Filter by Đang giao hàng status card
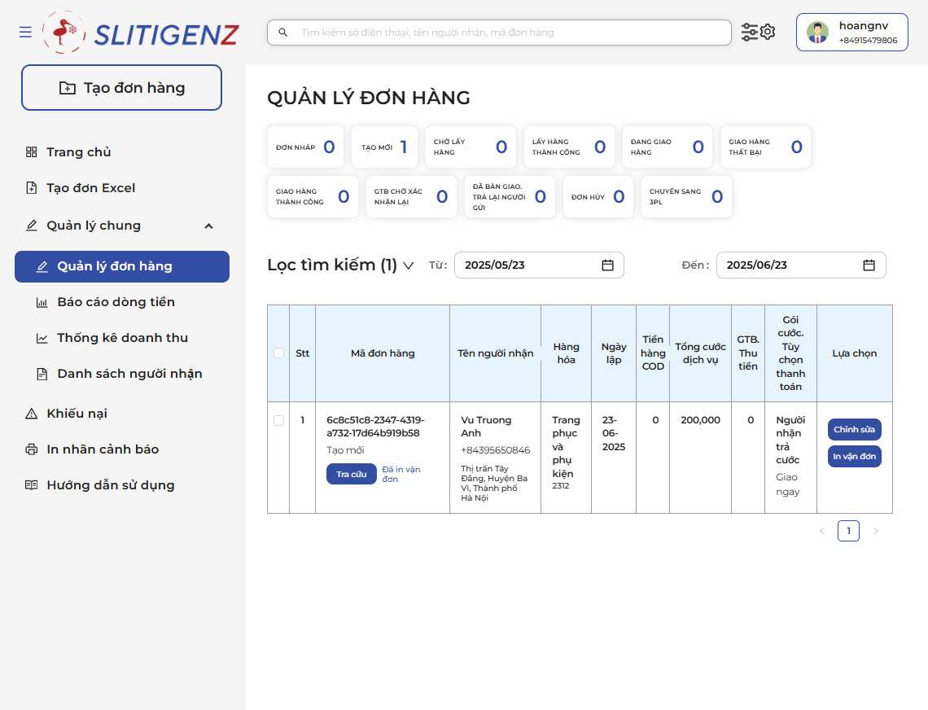The image size is (928, 710). pyautogui.click(x=667, y=147)
